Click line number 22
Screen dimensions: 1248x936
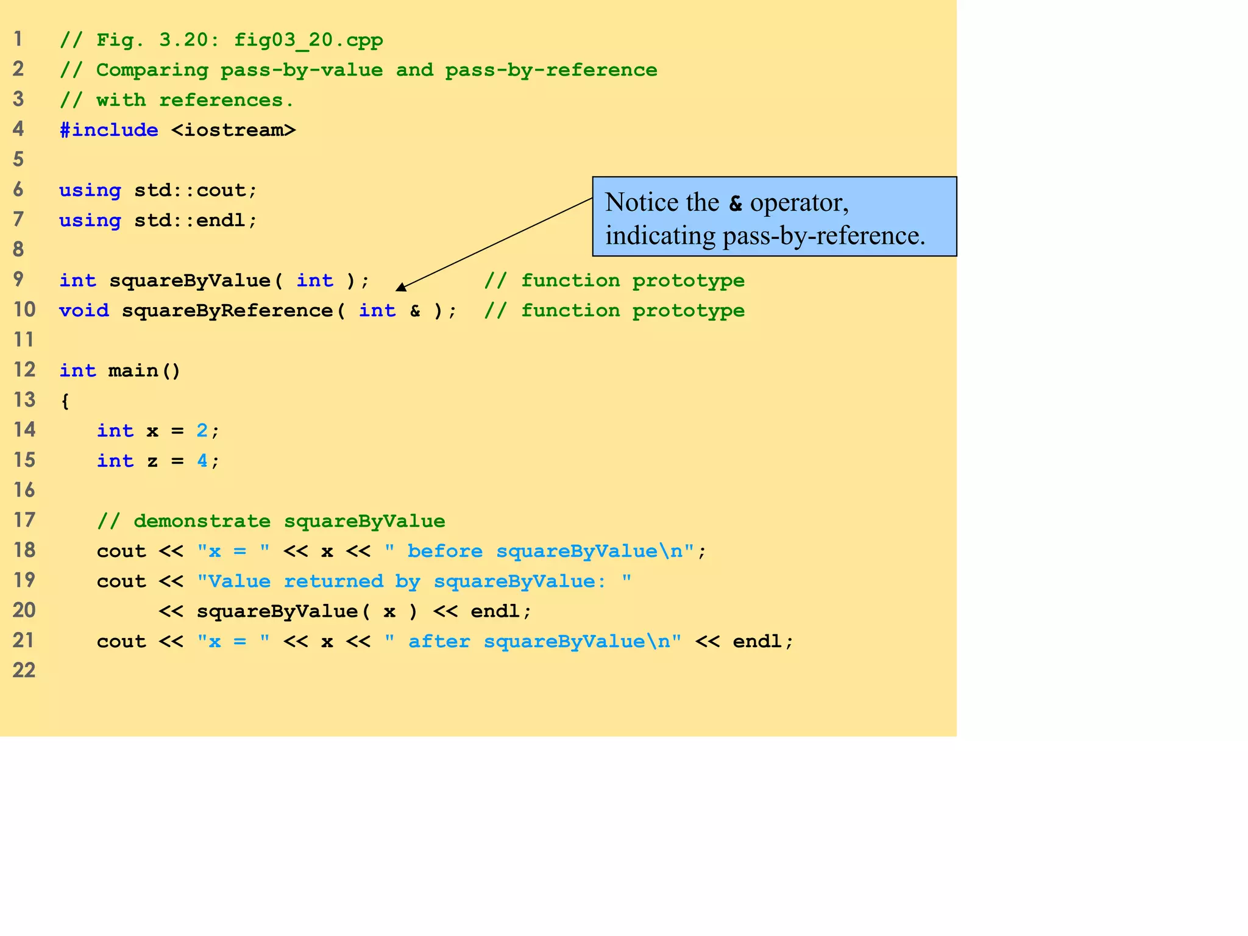point(24,670)
